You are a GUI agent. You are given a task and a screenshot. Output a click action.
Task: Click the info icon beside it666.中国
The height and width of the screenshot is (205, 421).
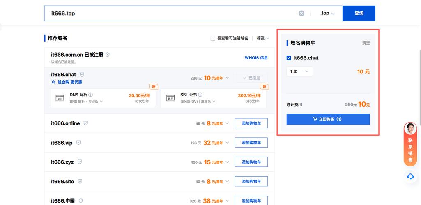pyautogui.click(x=81, y=200)
